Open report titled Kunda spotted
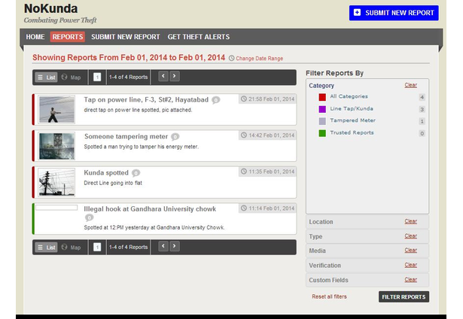Image resolution: width=463 pixels, height=319 pixels. pyautogui.click(x=106, y=172)
